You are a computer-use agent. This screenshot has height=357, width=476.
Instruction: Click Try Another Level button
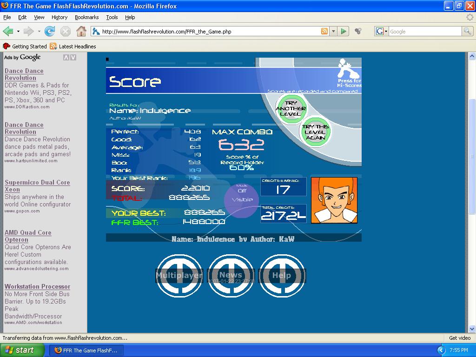(x=291, y=109)
